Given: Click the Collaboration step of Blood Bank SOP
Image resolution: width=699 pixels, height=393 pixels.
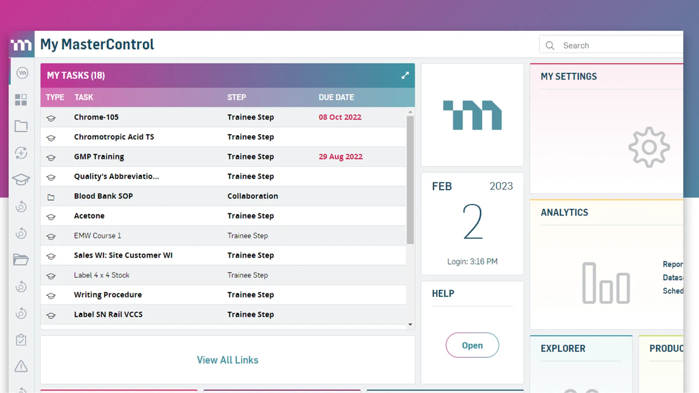Looking at the screenshot, I should tap(253, 196).
